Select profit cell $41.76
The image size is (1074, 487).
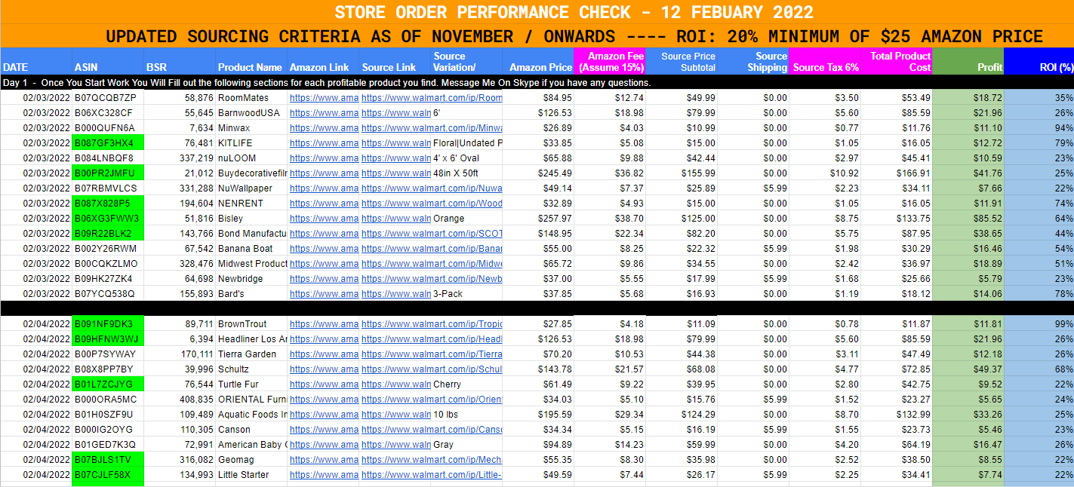(968, 173)
